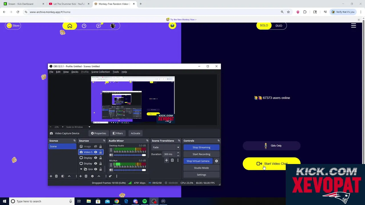Image resolution: width=365 pixels, height=205 pixels.
Task: Open Mic/Aux options dots
Action: click(111, 165)
